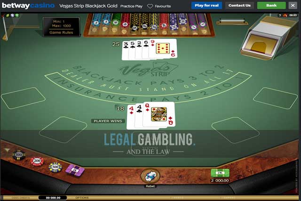
Task: Click the far right betting box
Action: coord(275,98)
